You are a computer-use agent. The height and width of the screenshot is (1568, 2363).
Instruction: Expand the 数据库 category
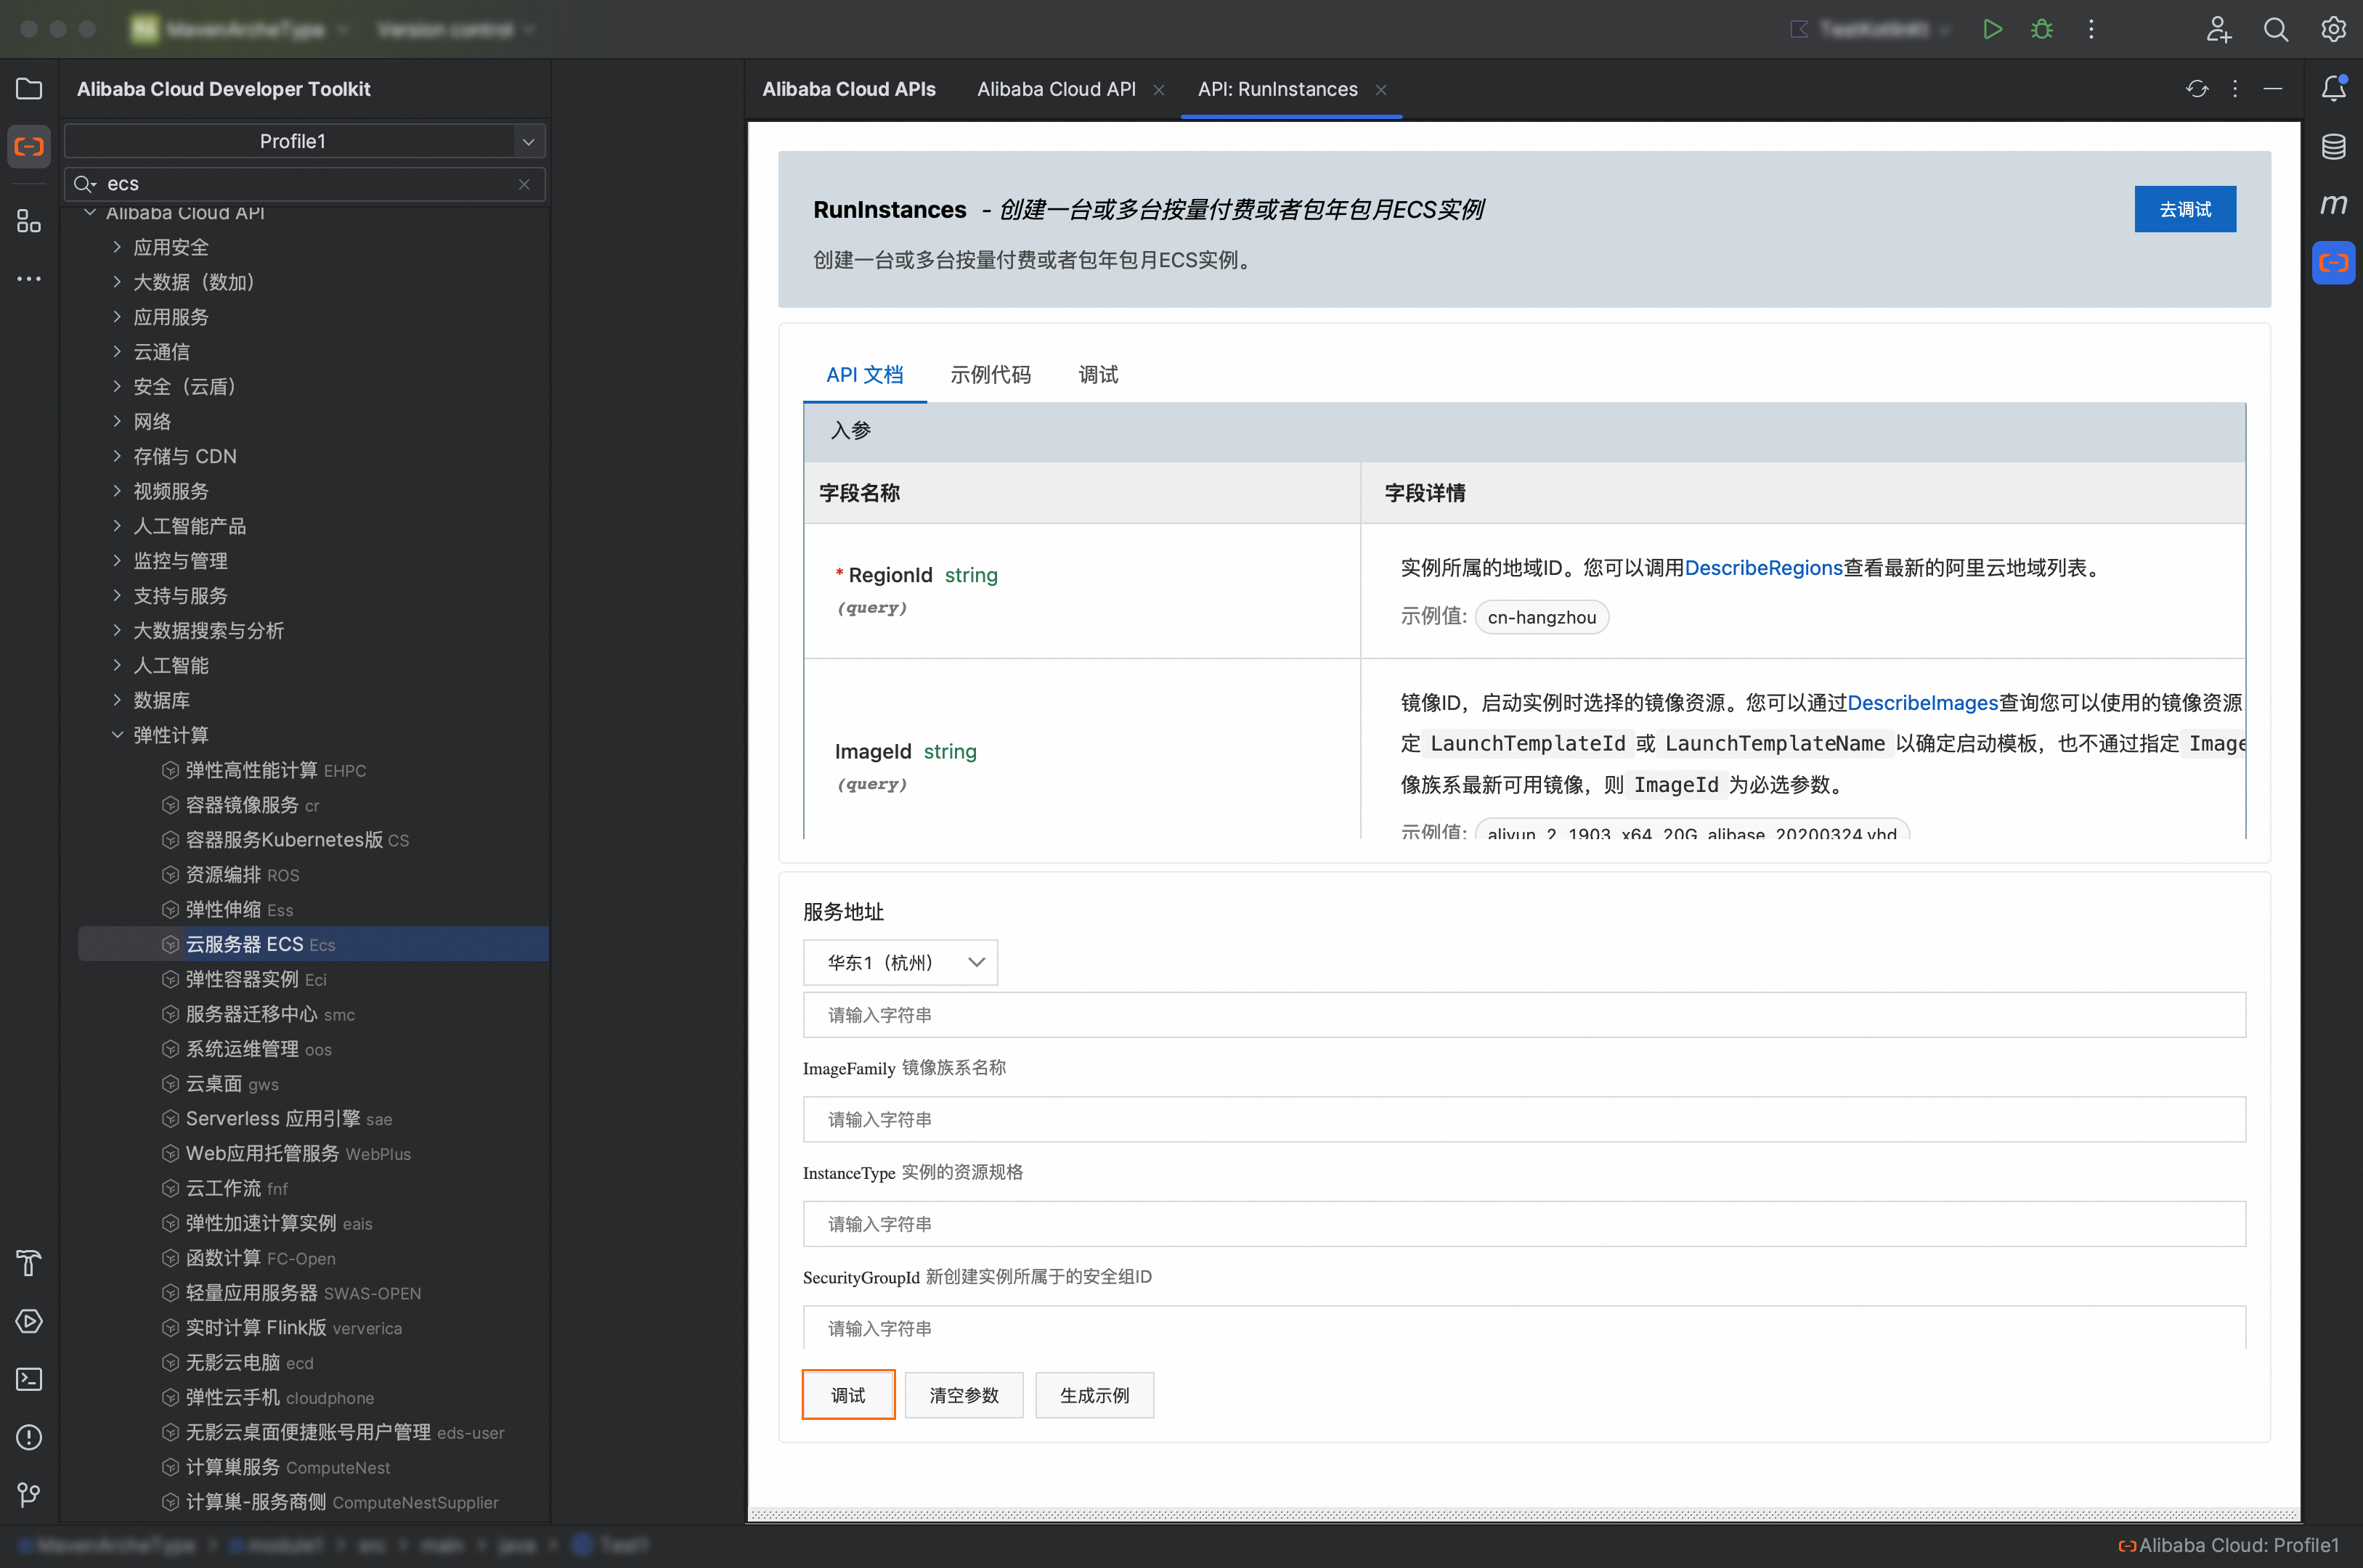coord(117,700)
